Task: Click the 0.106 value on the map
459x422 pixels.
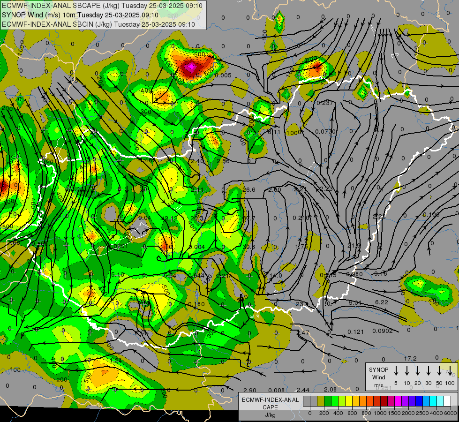Action: (431, 215)
